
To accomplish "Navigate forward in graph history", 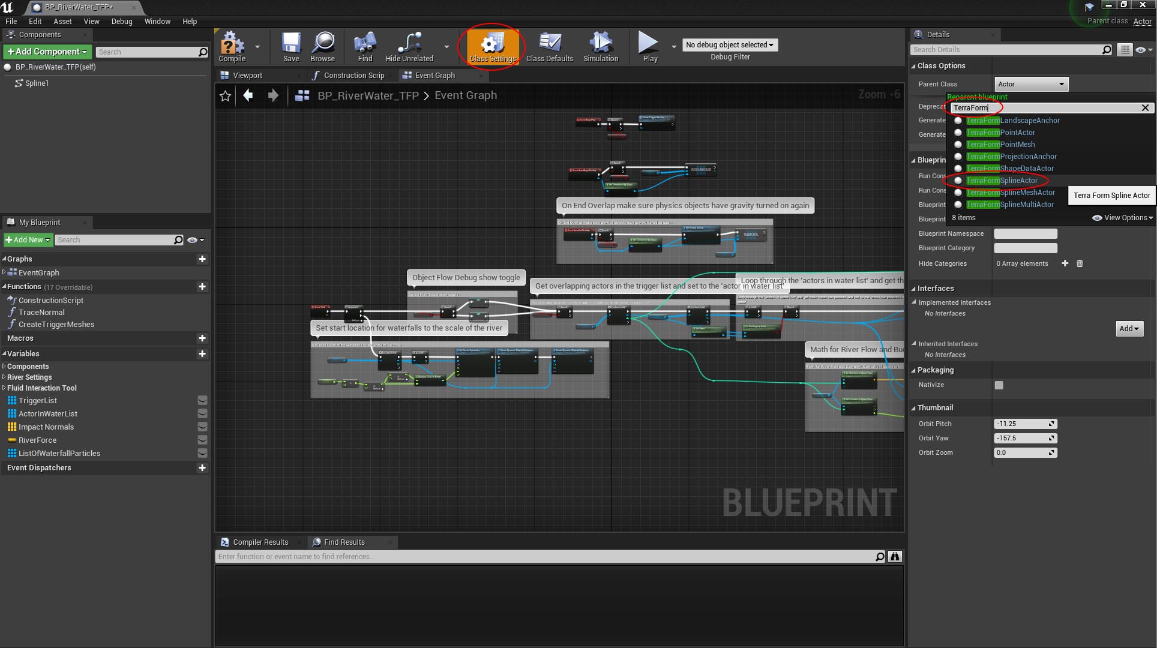I will (x=273, y=95).
